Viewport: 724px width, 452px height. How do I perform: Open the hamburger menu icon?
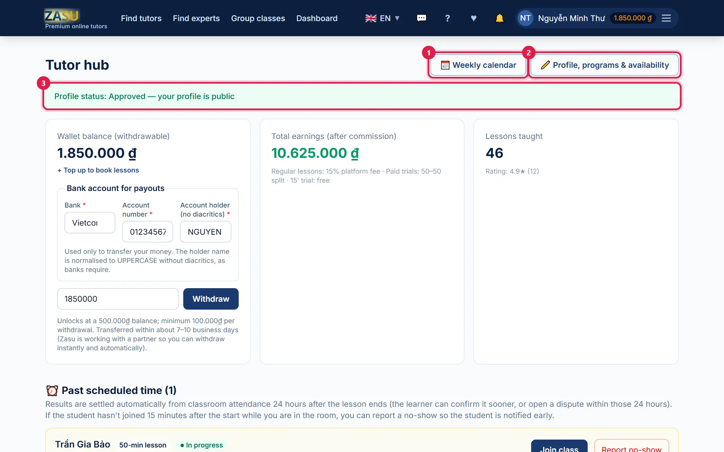[x=666, y=18]
